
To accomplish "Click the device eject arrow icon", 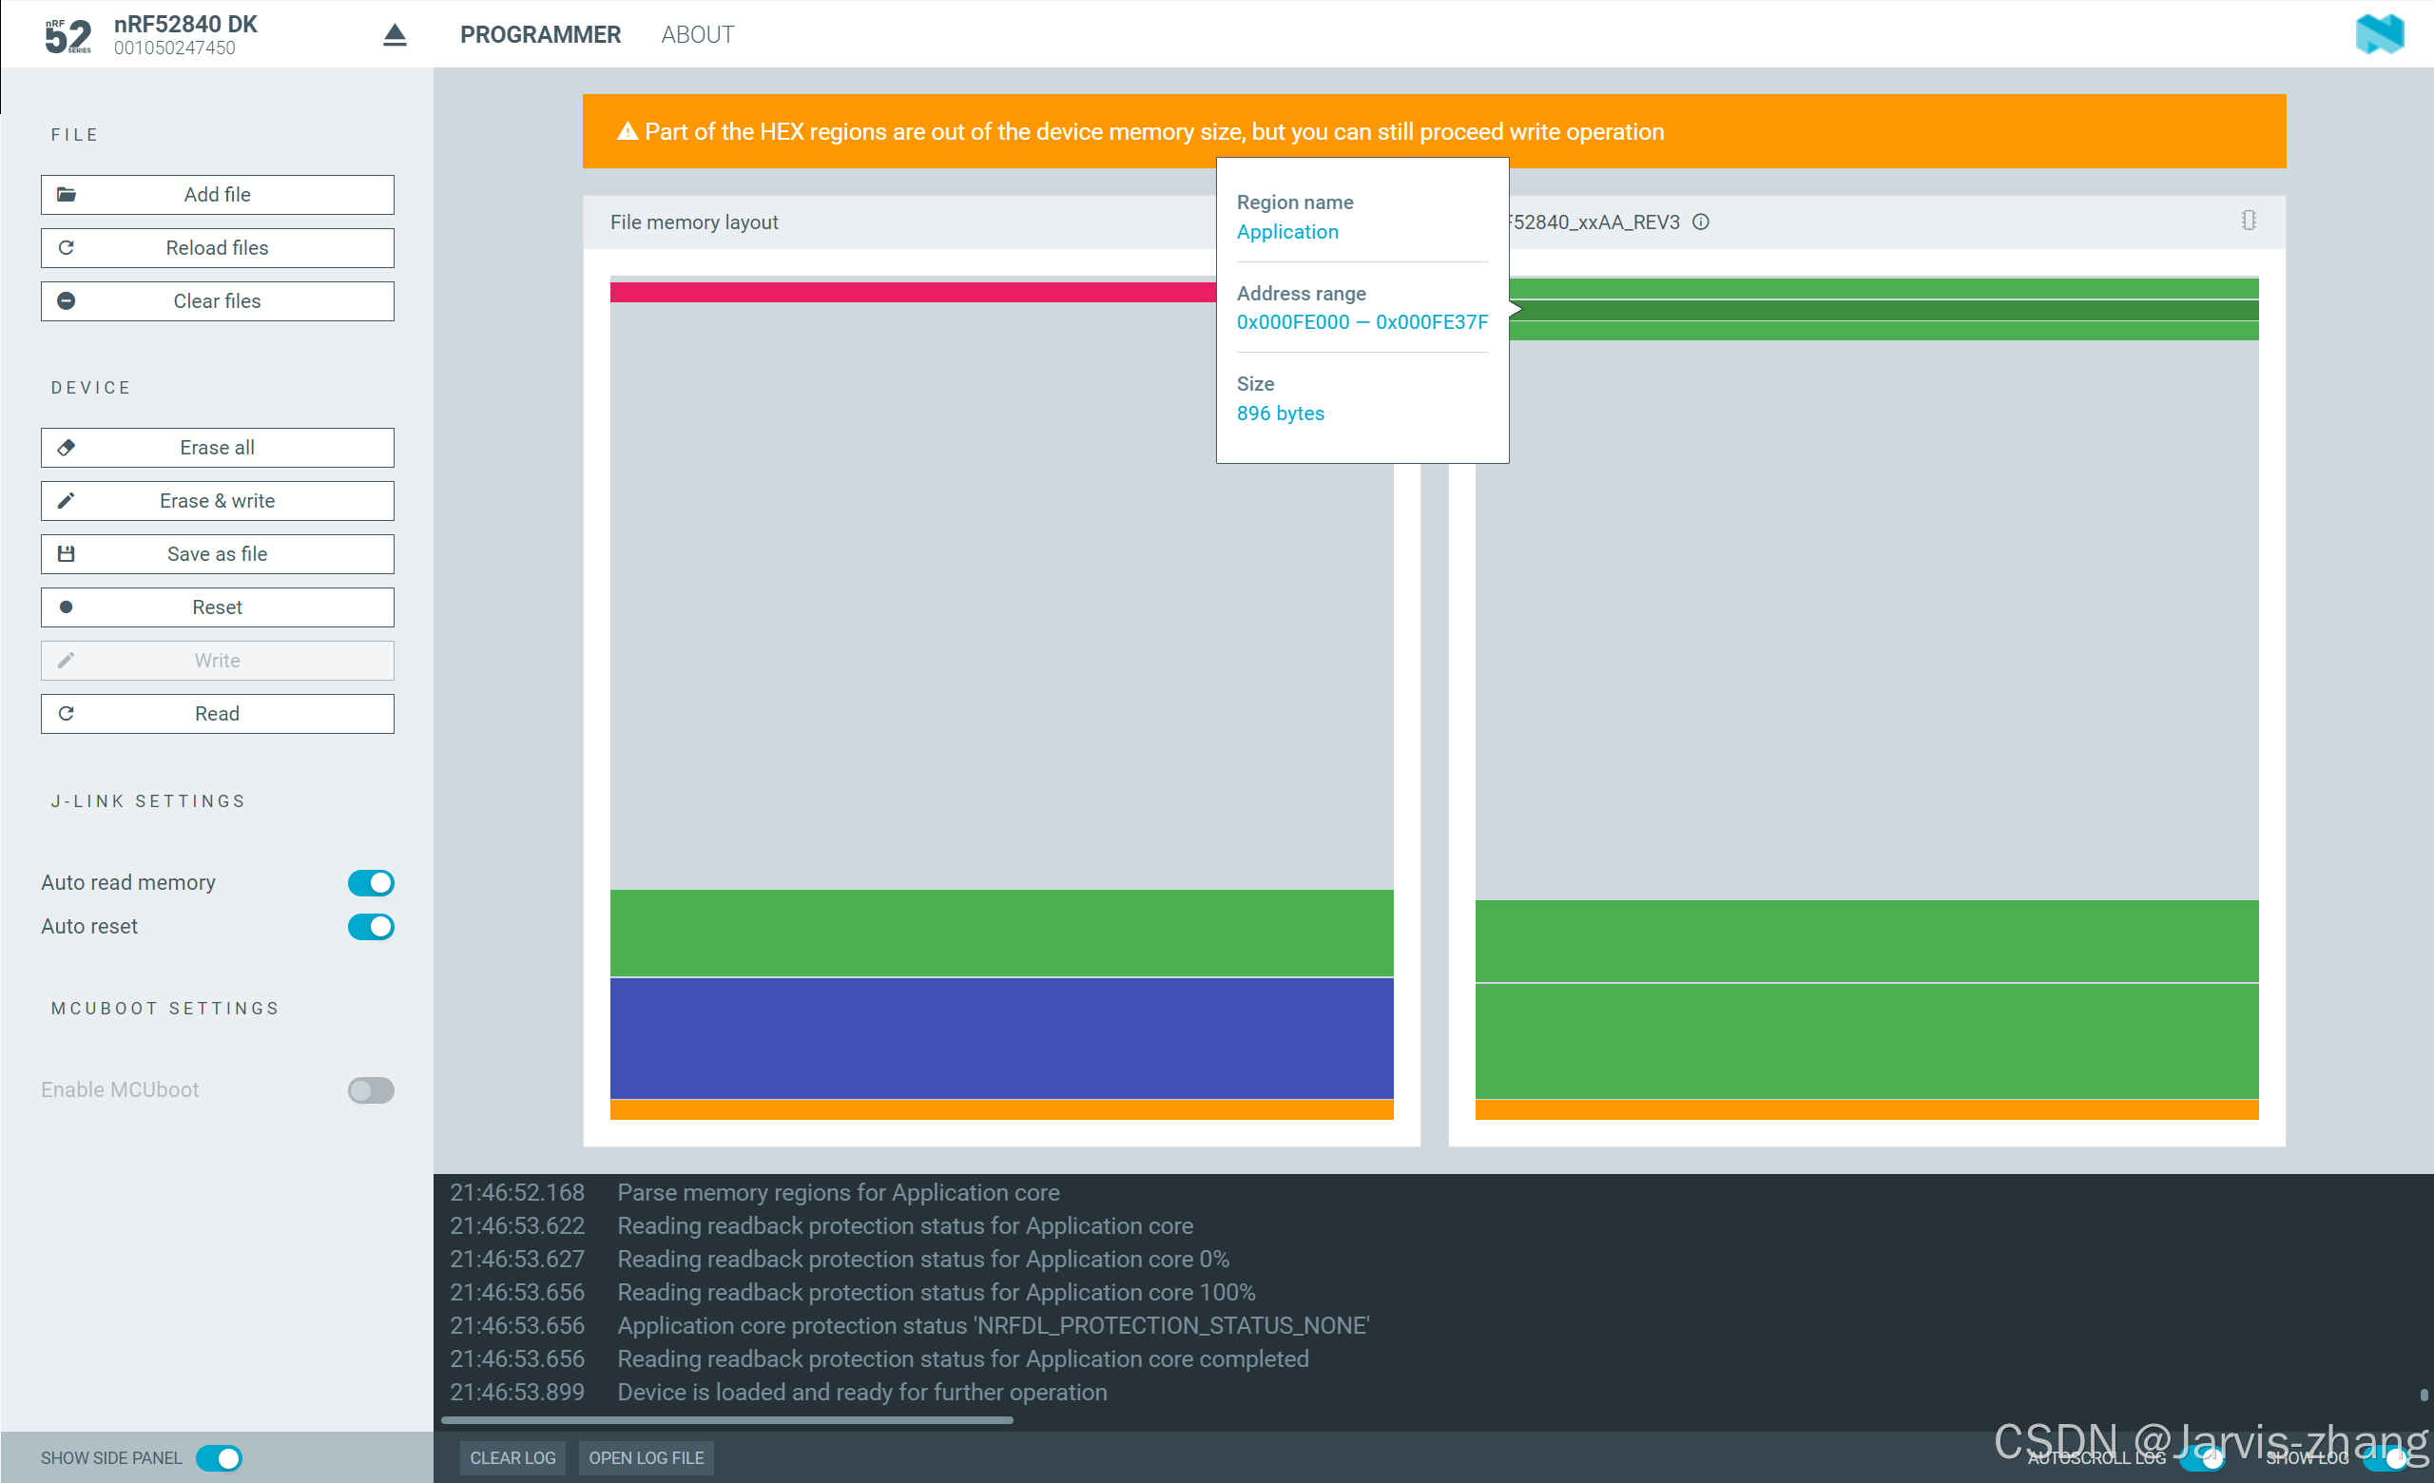I will click(395, 35).
